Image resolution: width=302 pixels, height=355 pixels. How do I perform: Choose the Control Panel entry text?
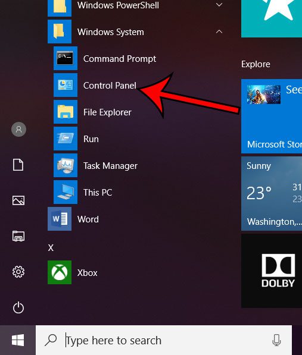click(x=110, y=86)
